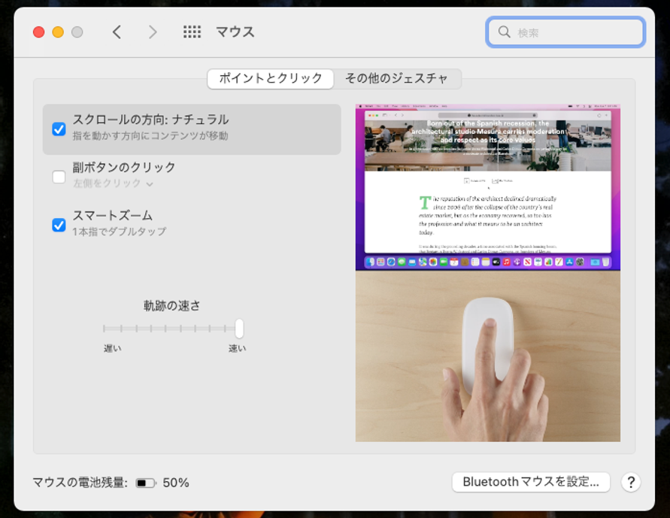Viewport: 670px width, 518px height.
Task: Uncheck the スマートズーム option
Action: tap(59, 225)
